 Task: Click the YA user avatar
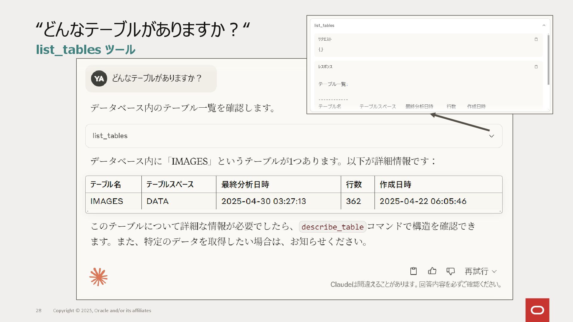pyautogui.click(x=99, y=78)
